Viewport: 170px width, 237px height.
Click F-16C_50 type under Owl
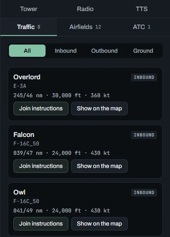pos(26,201)
